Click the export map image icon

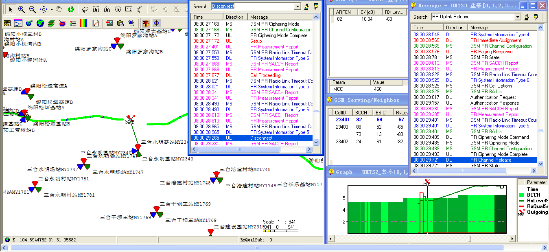(109, 23)
